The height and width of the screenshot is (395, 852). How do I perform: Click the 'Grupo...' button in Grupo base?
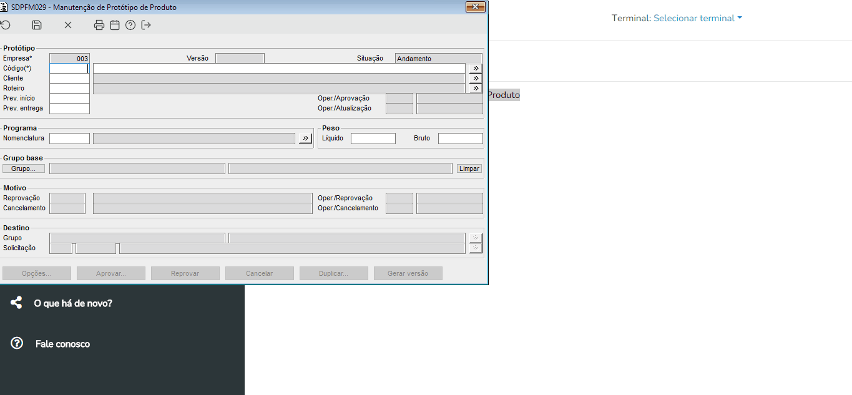pos(24,168)
